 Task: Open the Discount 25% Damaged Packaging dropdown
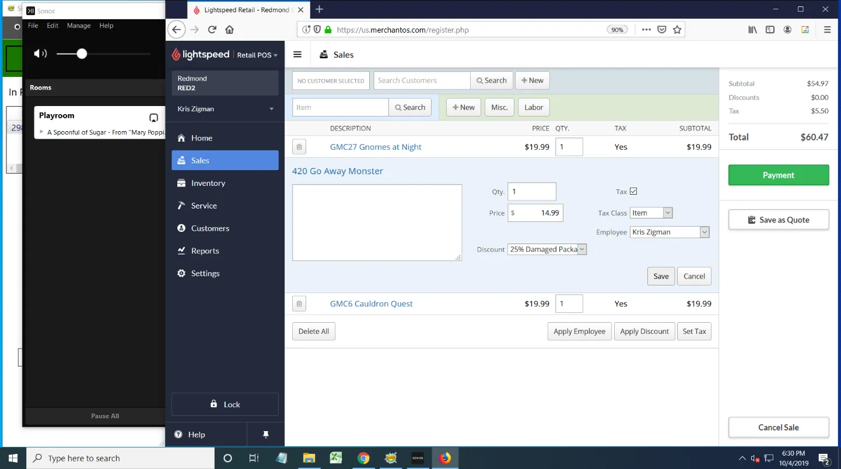[x=547, y=249]
